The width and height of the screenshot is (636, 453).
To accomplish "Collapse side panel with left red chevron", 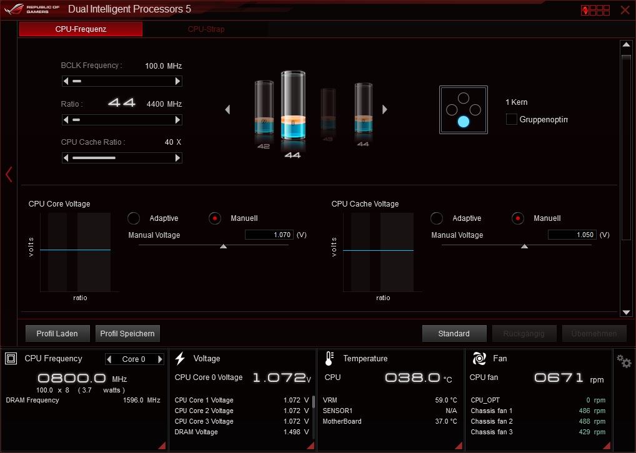I will (x=9, y=175).
